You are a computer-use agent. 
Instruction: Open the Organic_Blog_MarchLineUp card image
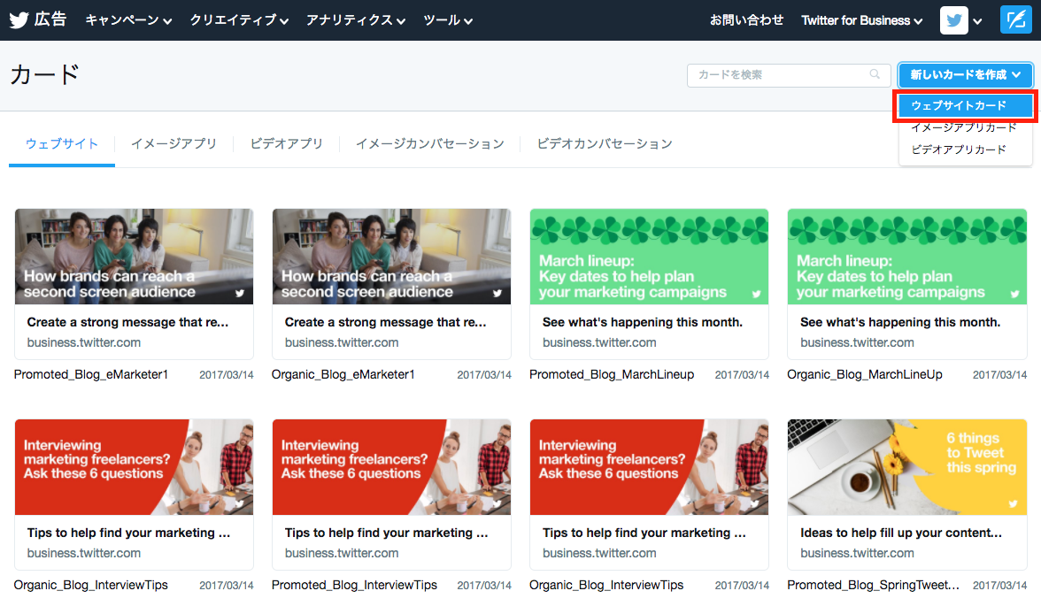coord(906,257)
